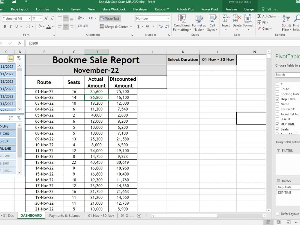Open Conditional Formatting menu
The image size is (300, 225).
tap(182, 23)
